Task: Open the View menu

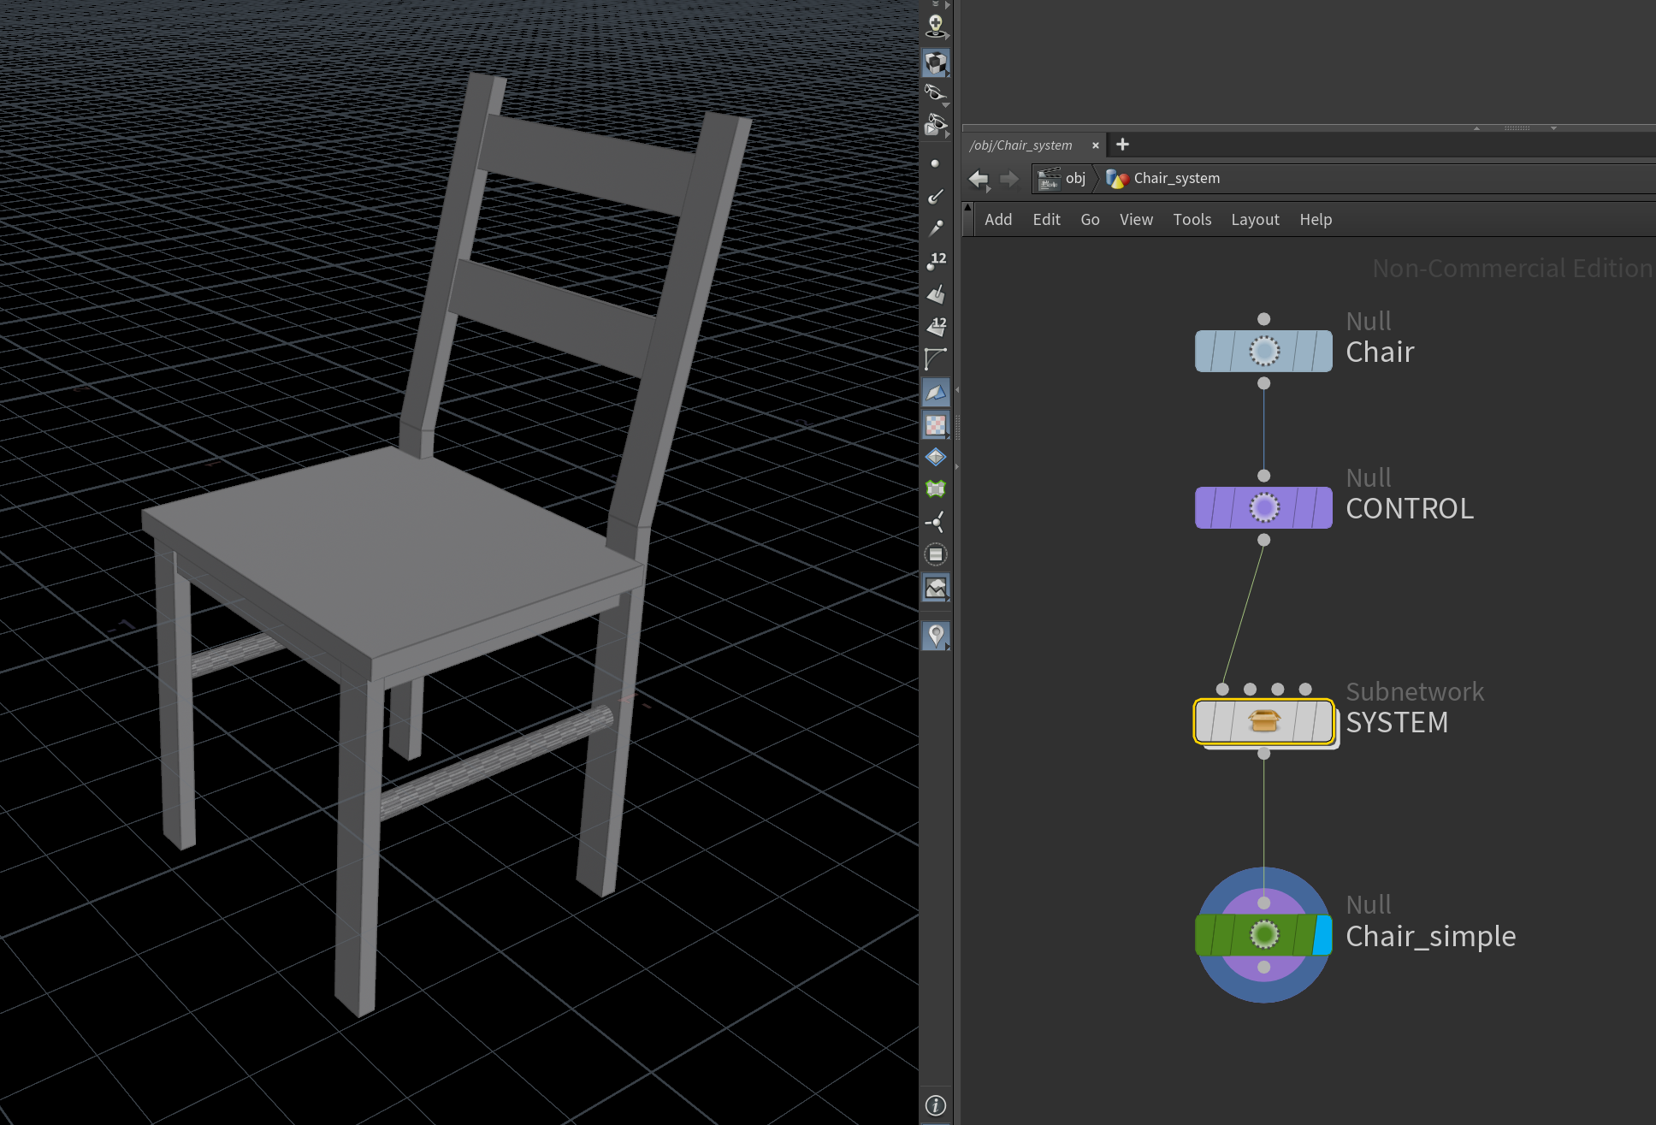Action: click(x=1136, y=220)
